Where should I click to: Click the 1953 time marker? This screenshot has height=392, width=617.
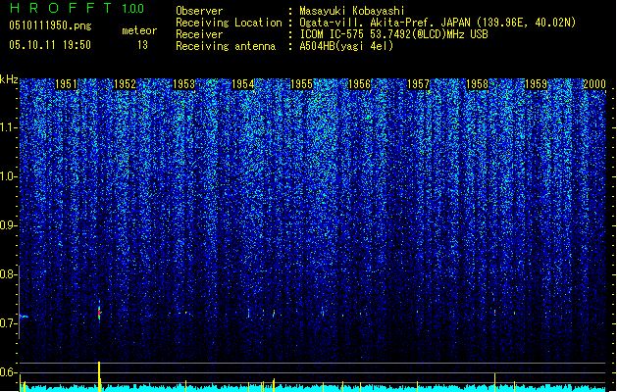point(183,84)
